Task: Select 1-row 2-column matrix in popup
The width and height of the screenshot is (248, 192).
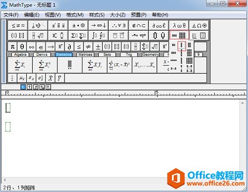Action: point(174,45)
